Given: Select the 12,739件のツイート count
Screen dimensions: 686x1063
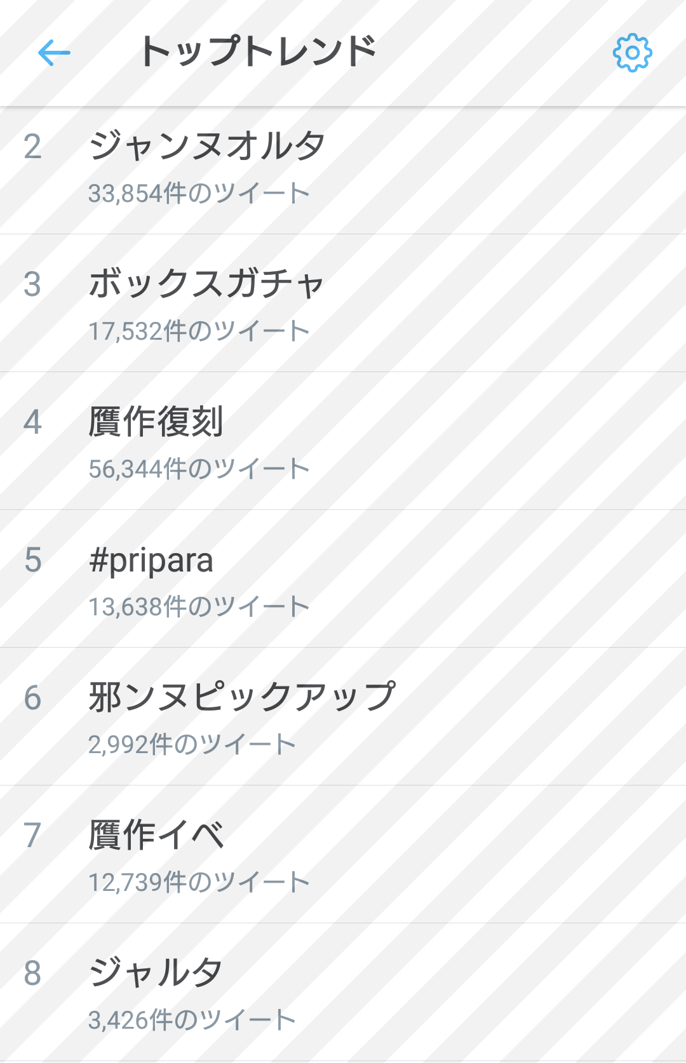Looking at the screenshot, I should [x=199, y=882].
